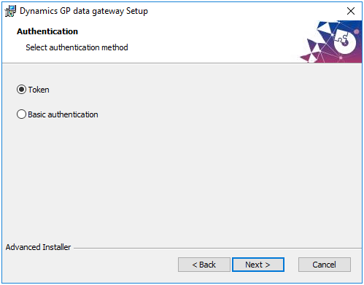Viewport: 364px width, 285px height.
Task: Select the Token radio button
Action: pos(21,90)
